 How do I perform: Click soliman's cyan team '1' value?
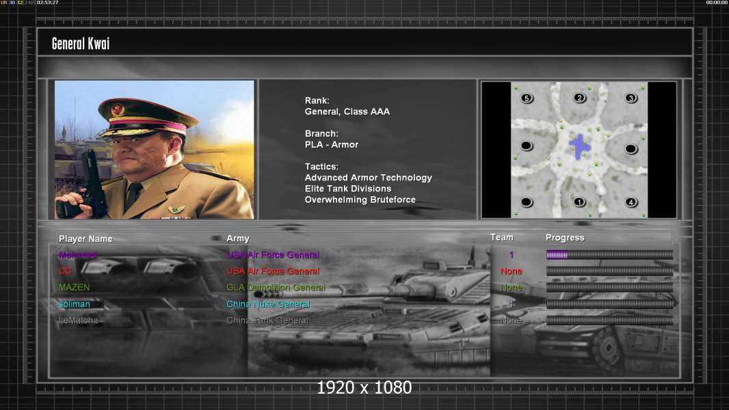(x=512, y=304)
